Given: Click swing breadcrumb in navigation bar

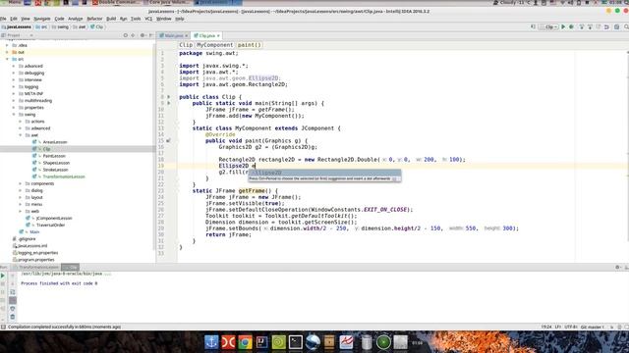Looking at the screenshot, I should click(x=60, y=26).
